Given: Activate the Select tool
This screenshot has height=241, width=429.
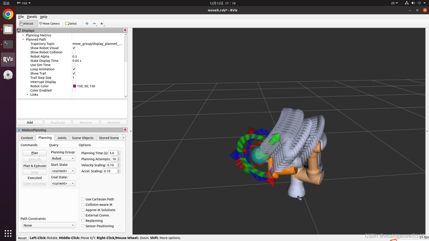Looking at the screenshot, I should 71,23.
